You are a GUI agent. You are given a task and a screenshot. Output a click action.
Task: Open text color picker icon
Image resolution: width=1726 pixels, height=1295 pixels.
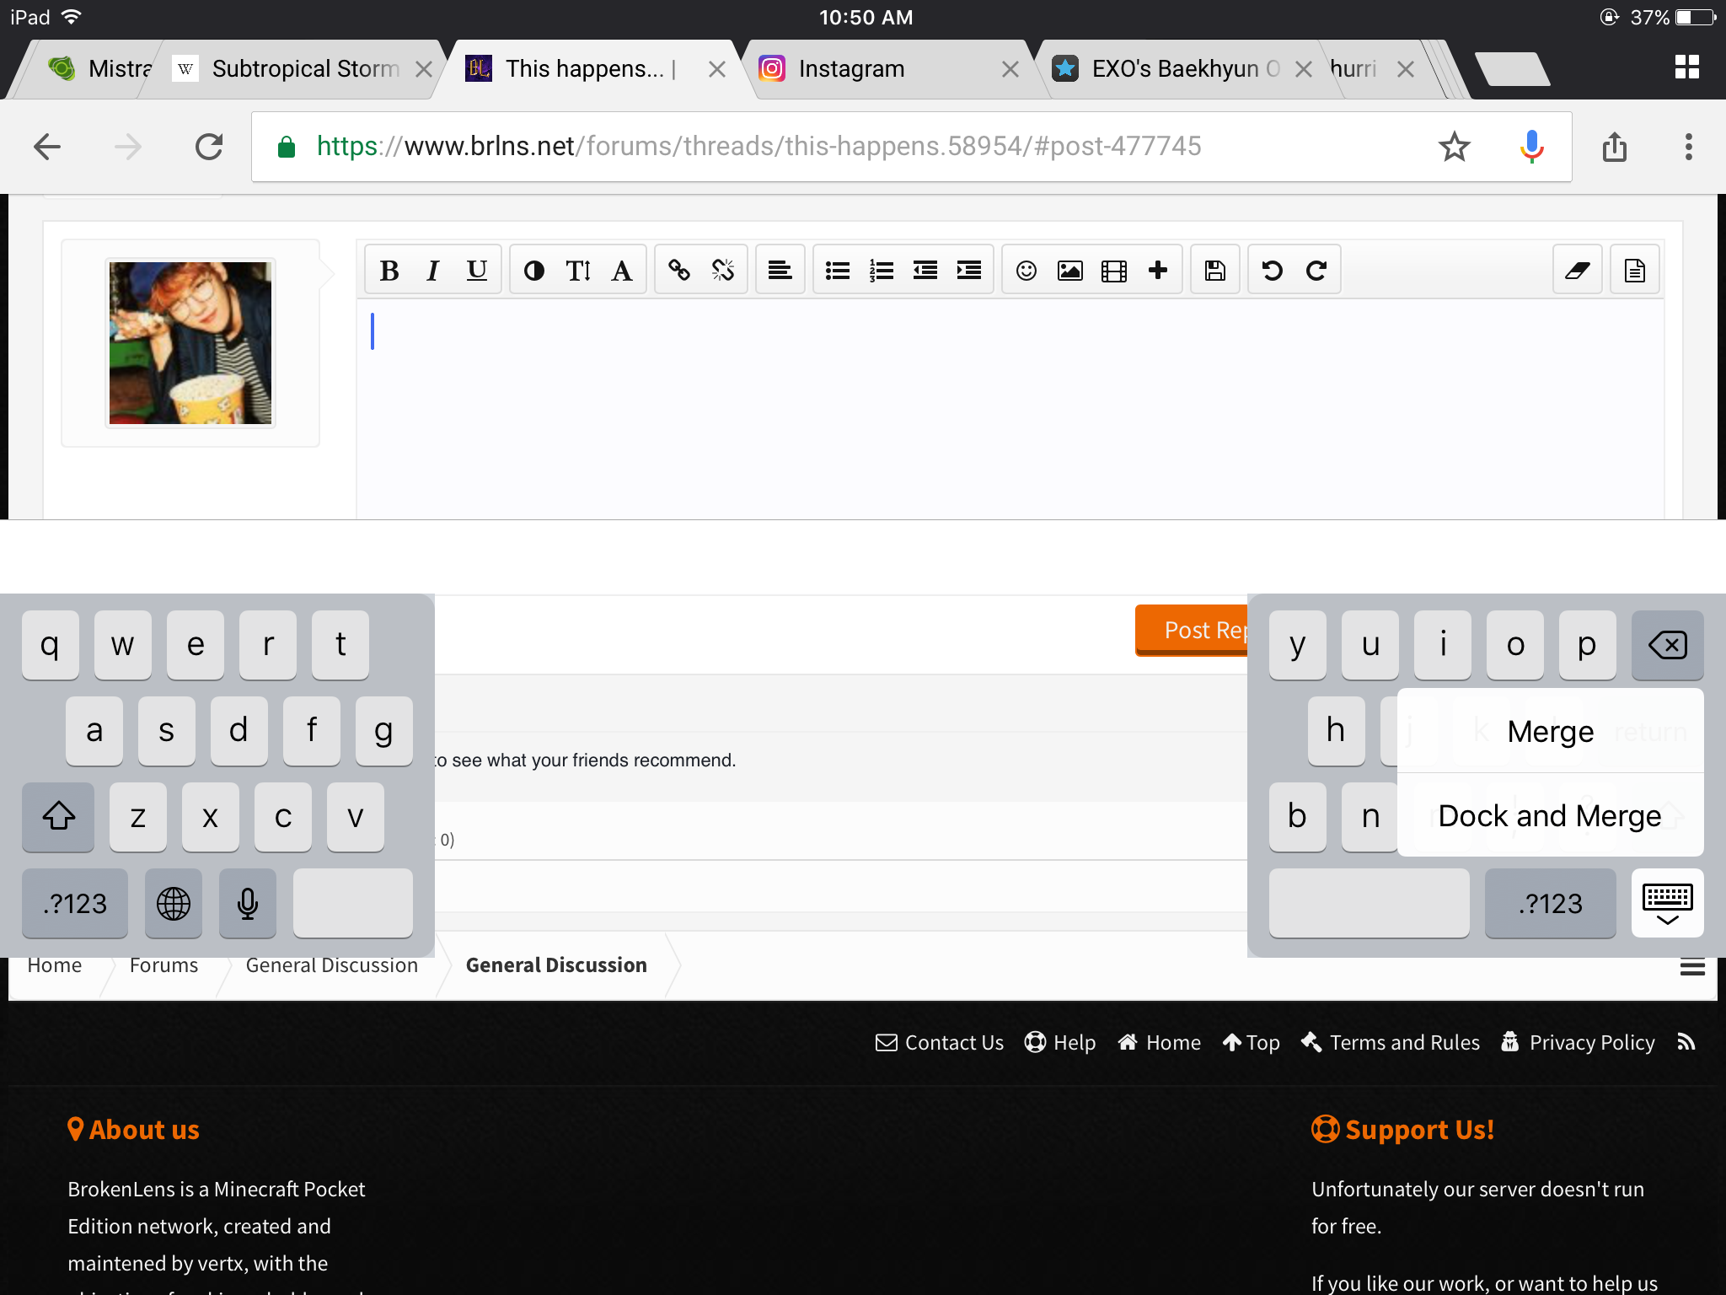[534, 271]
